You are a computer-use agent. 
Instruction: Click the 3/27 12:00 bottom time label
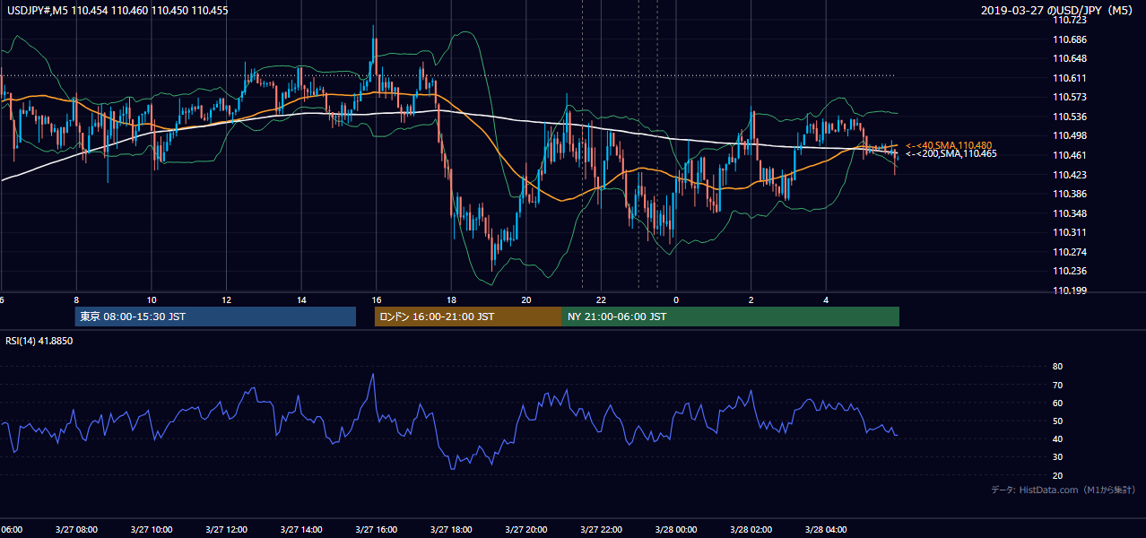[x=227, y=529]
